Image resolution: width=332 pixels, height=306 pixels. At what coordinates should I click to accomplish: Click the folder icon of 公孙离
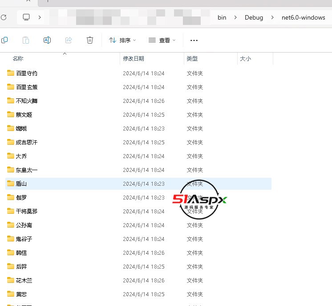pyautogui.click(x=11, y=225)
